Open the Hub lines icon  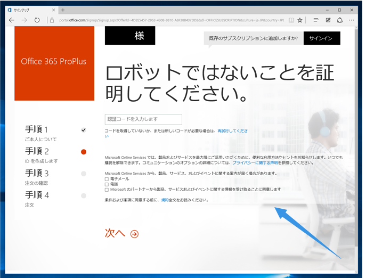(x=316, y=20)
